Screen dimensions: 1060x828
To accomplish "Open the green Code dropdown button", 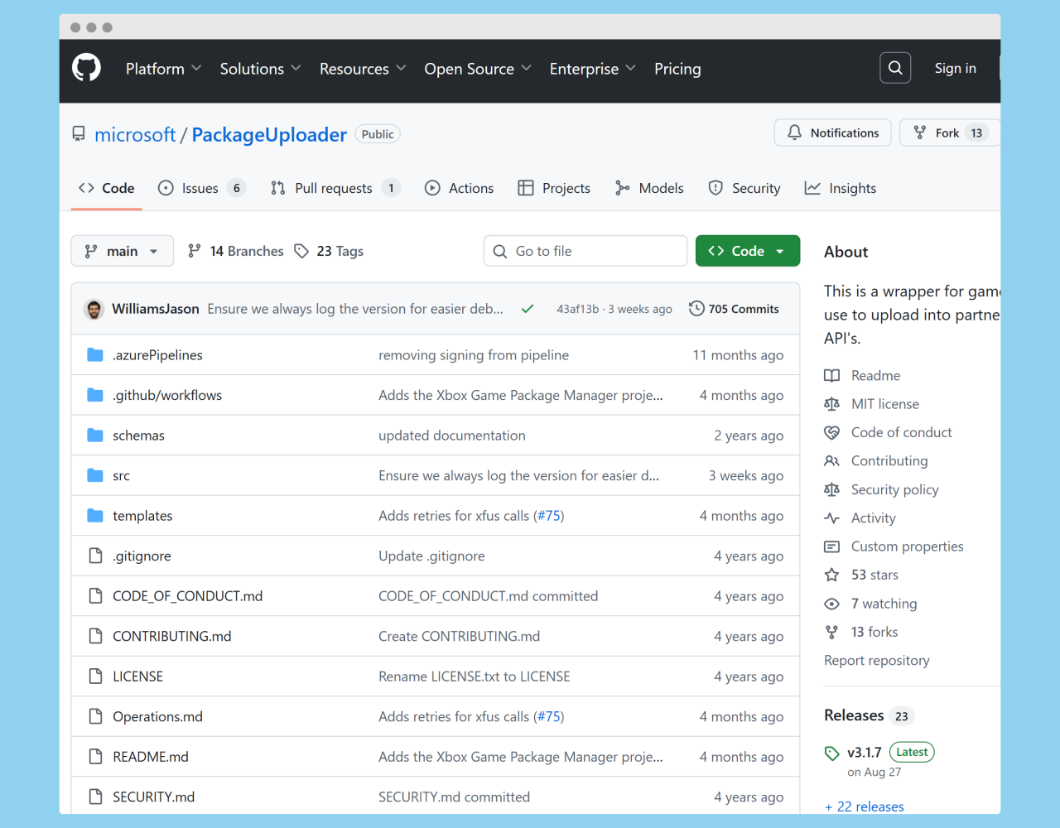I will 747,251.
